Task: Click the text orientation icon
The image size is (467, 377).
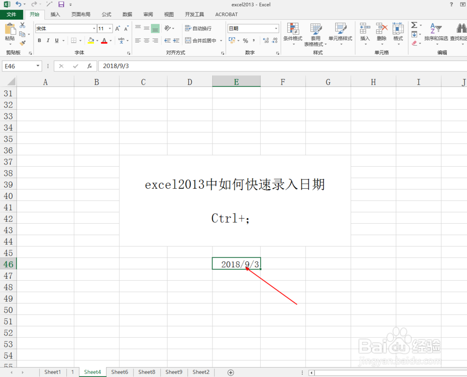Action: click(168, 28)
